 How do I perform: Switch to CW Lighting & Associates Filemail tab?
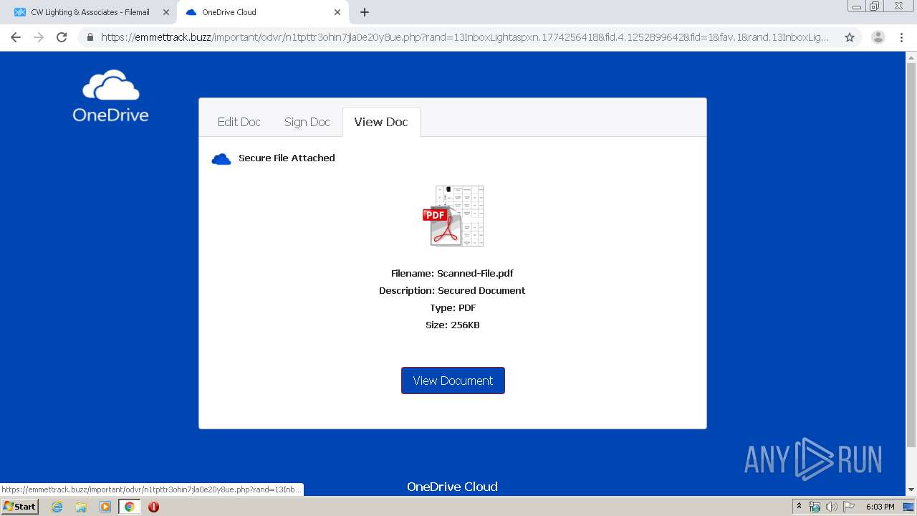click(89, 12)
